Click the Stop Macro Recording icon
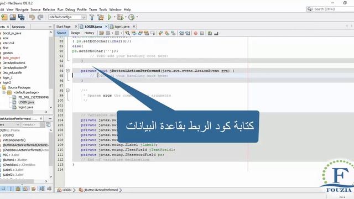This screenshot has height=199, width=354. (202, 33)
